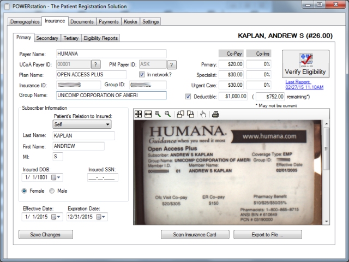349x262 pixels.
Task: Select the Secondary insurance tab
Action: point(47,38)
